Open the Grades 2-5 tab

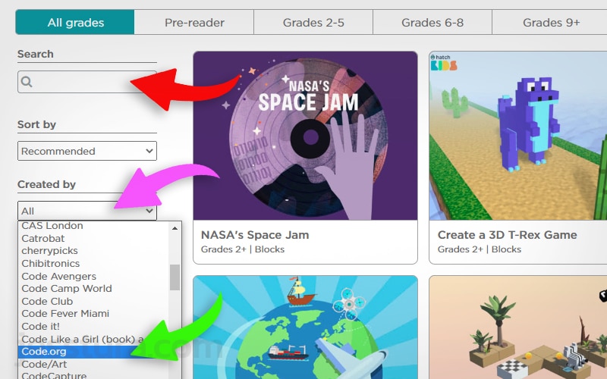(313, 23)
